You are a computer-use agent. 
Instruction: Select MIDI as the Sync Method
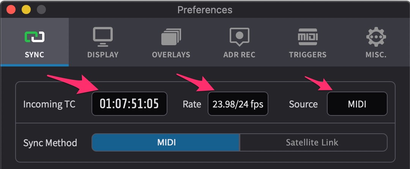click(x=166, y=142)
